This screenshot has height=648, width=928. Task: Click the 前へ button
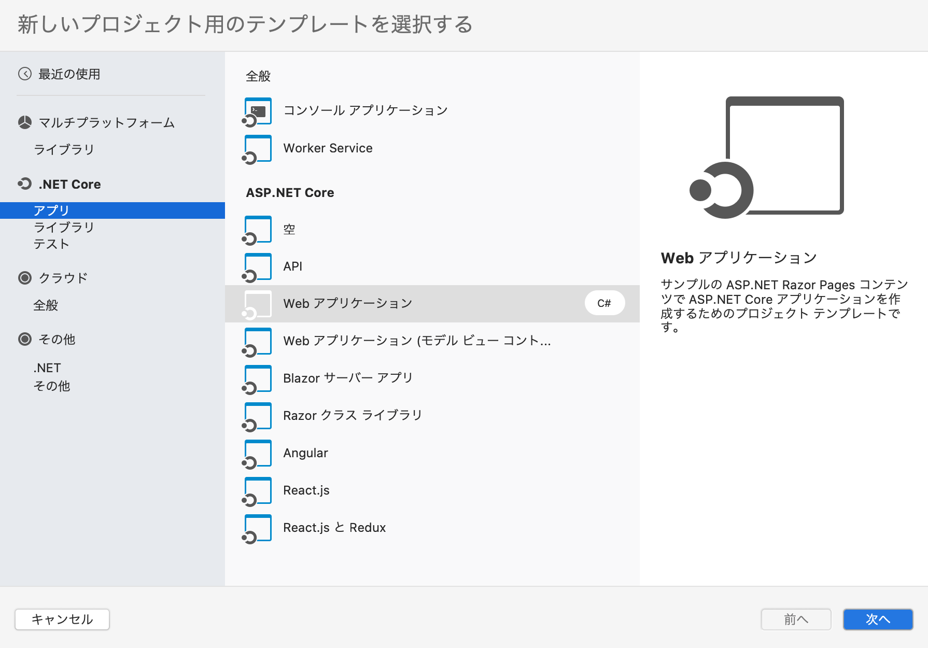796,619
